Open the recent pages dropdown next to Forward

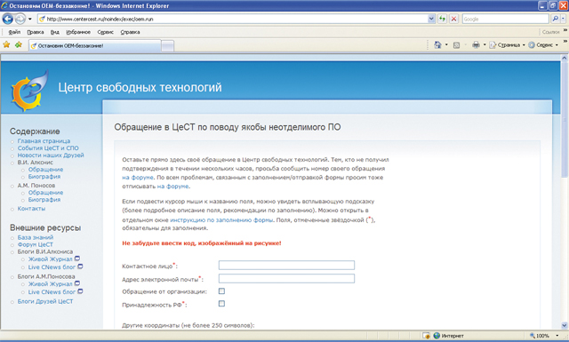coord(29,19)
